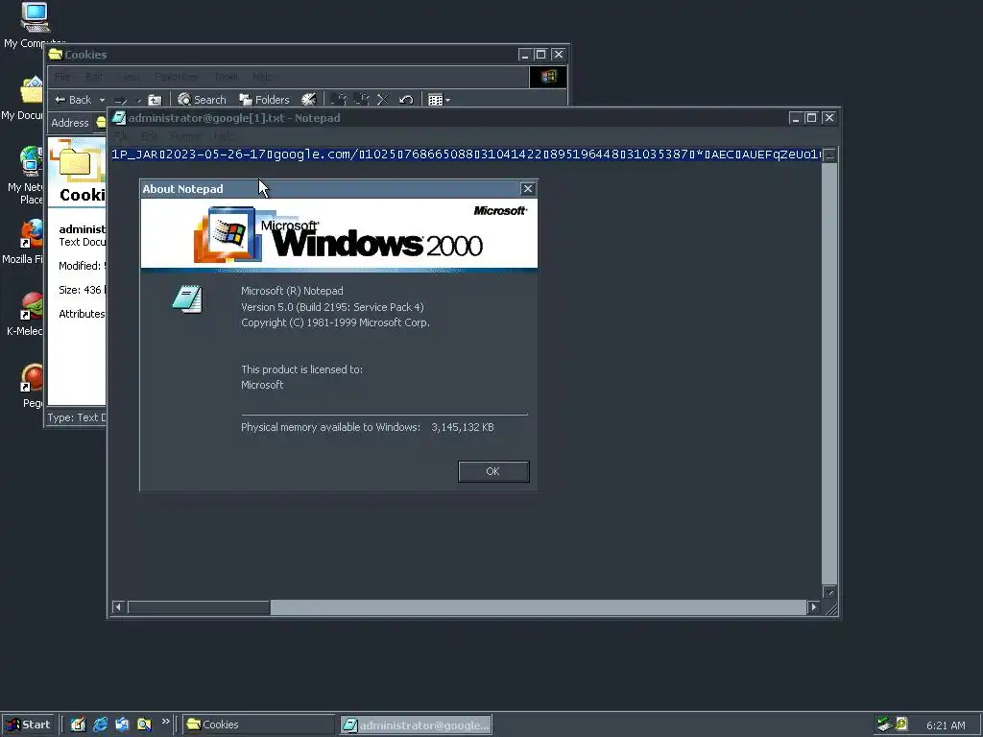Close the About Notepad dialog

pyautogui.click(x=528, y=189)
